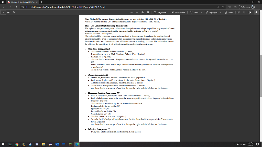Screen dimensions: 262x147
Task: Print the PDF document
Action: [x=239, y=12]
